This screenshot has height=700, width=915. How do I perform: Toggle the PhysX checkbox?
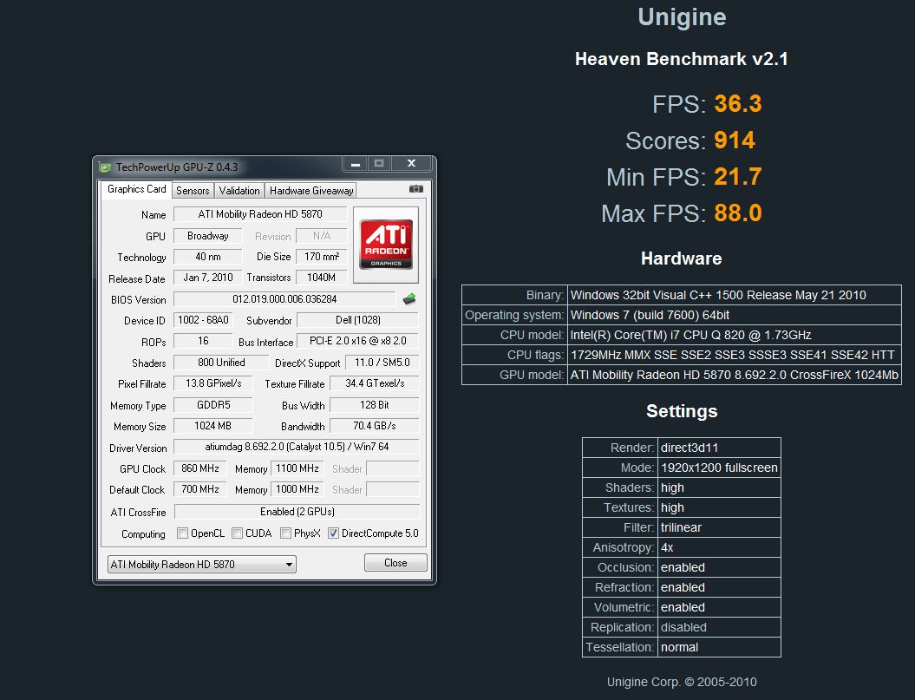(286, 533)
